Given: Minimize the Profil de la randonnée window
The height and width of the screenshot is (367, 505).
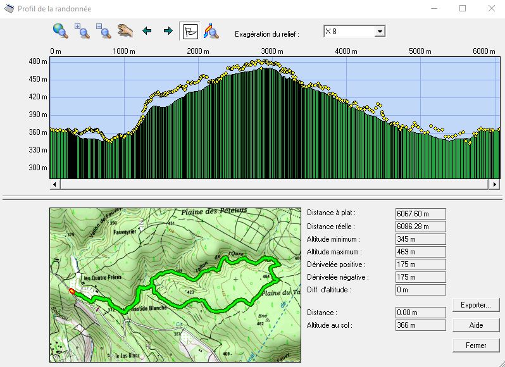Looking at the screenshot, I should (434, 8).
